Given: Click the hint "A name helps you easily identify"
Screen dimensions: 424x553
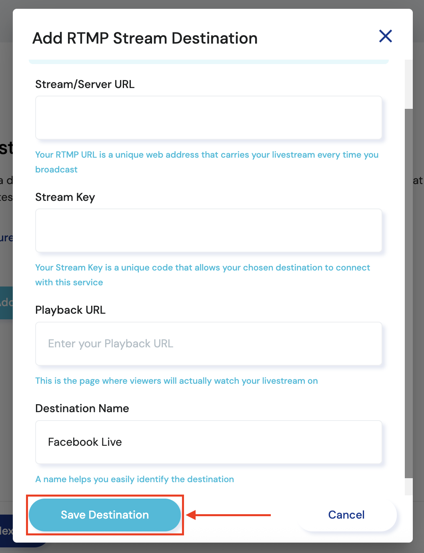Looking at the screenshot, I should [x=134, y=479].
